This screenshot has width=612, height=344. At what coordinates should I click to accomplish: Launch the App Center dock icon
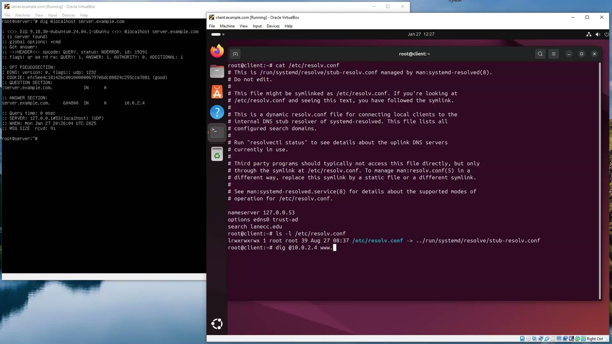click(217, 92)
